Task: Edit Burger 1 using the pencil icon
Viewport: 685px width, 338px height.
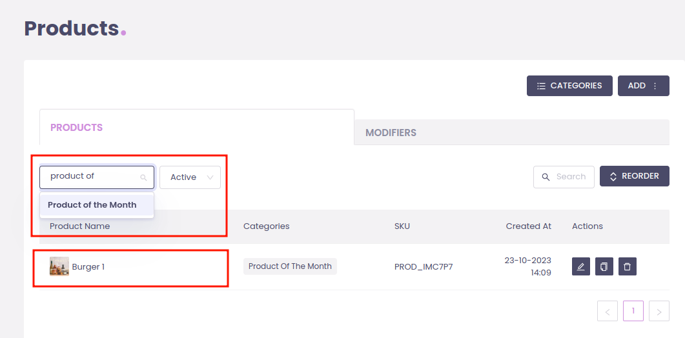Action: pyautogui.click(x=581, y=266)
